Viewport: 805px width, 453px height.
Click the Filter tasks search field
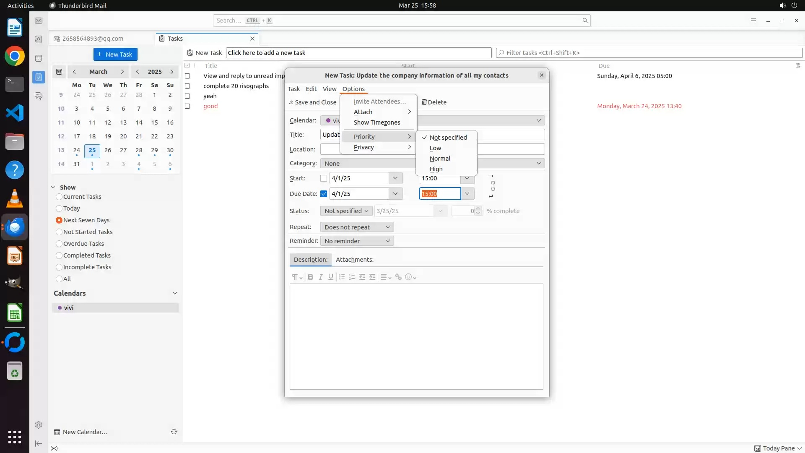(x=649, y=53)
